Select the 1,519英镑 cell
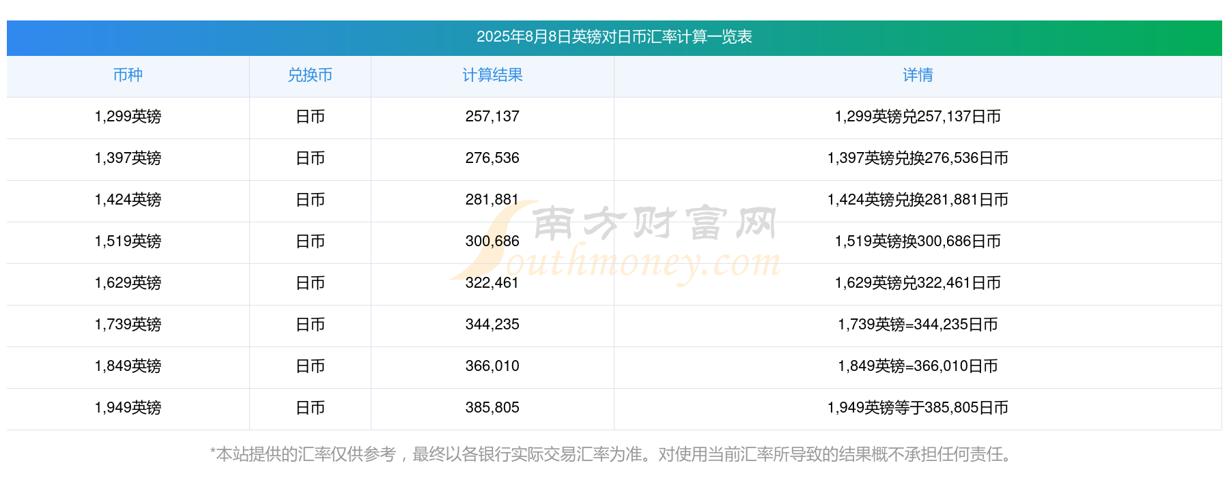 [x=128, y=241]
